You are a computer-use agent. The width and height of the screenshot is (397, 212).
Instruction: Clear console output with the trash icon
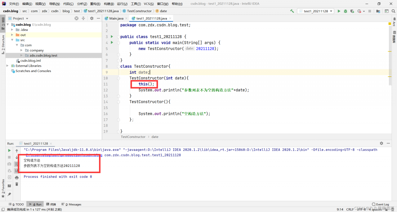tap(17, 184)
